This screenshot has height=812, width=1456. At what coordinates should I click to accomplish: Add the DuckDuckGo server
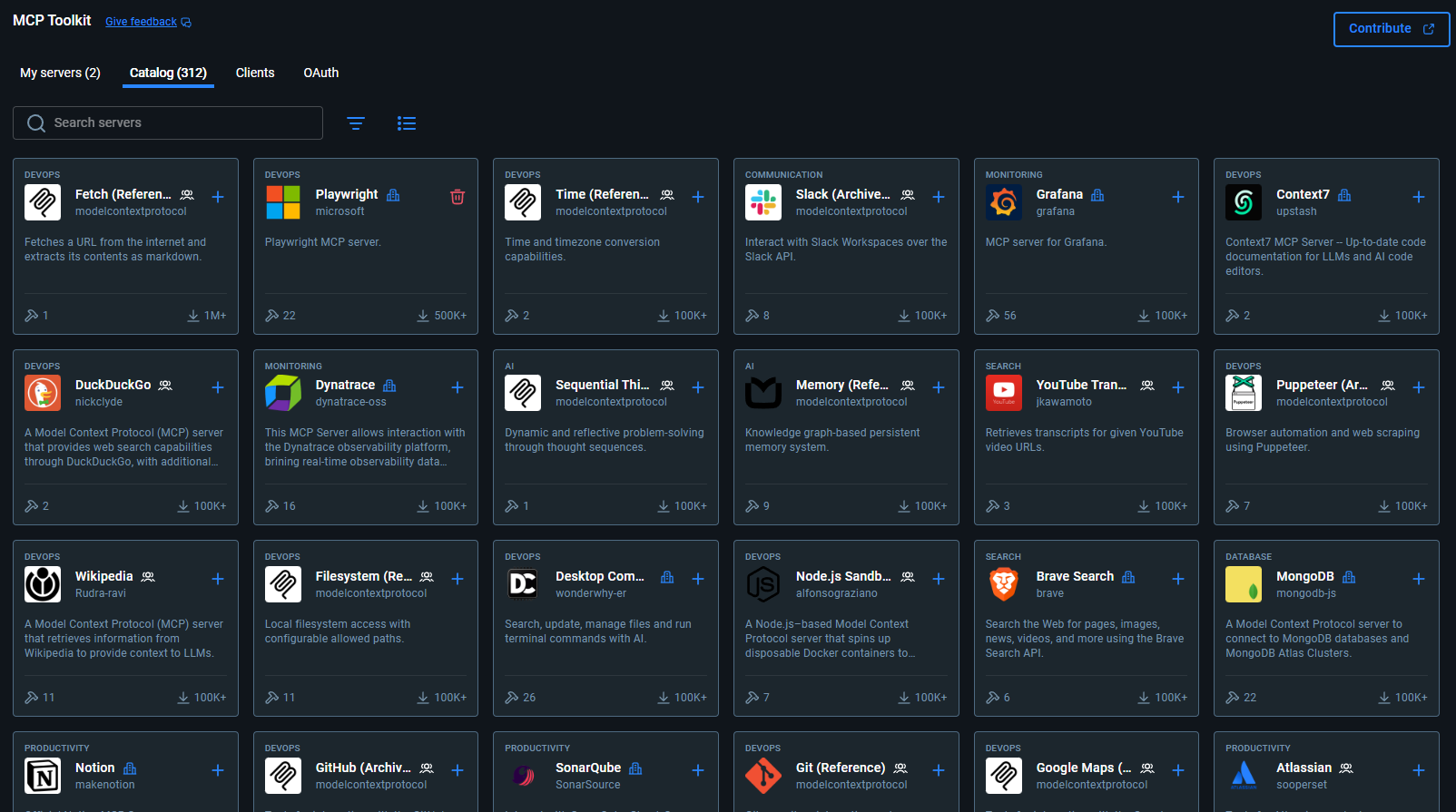pyautogui.click(x=218, y=387)
